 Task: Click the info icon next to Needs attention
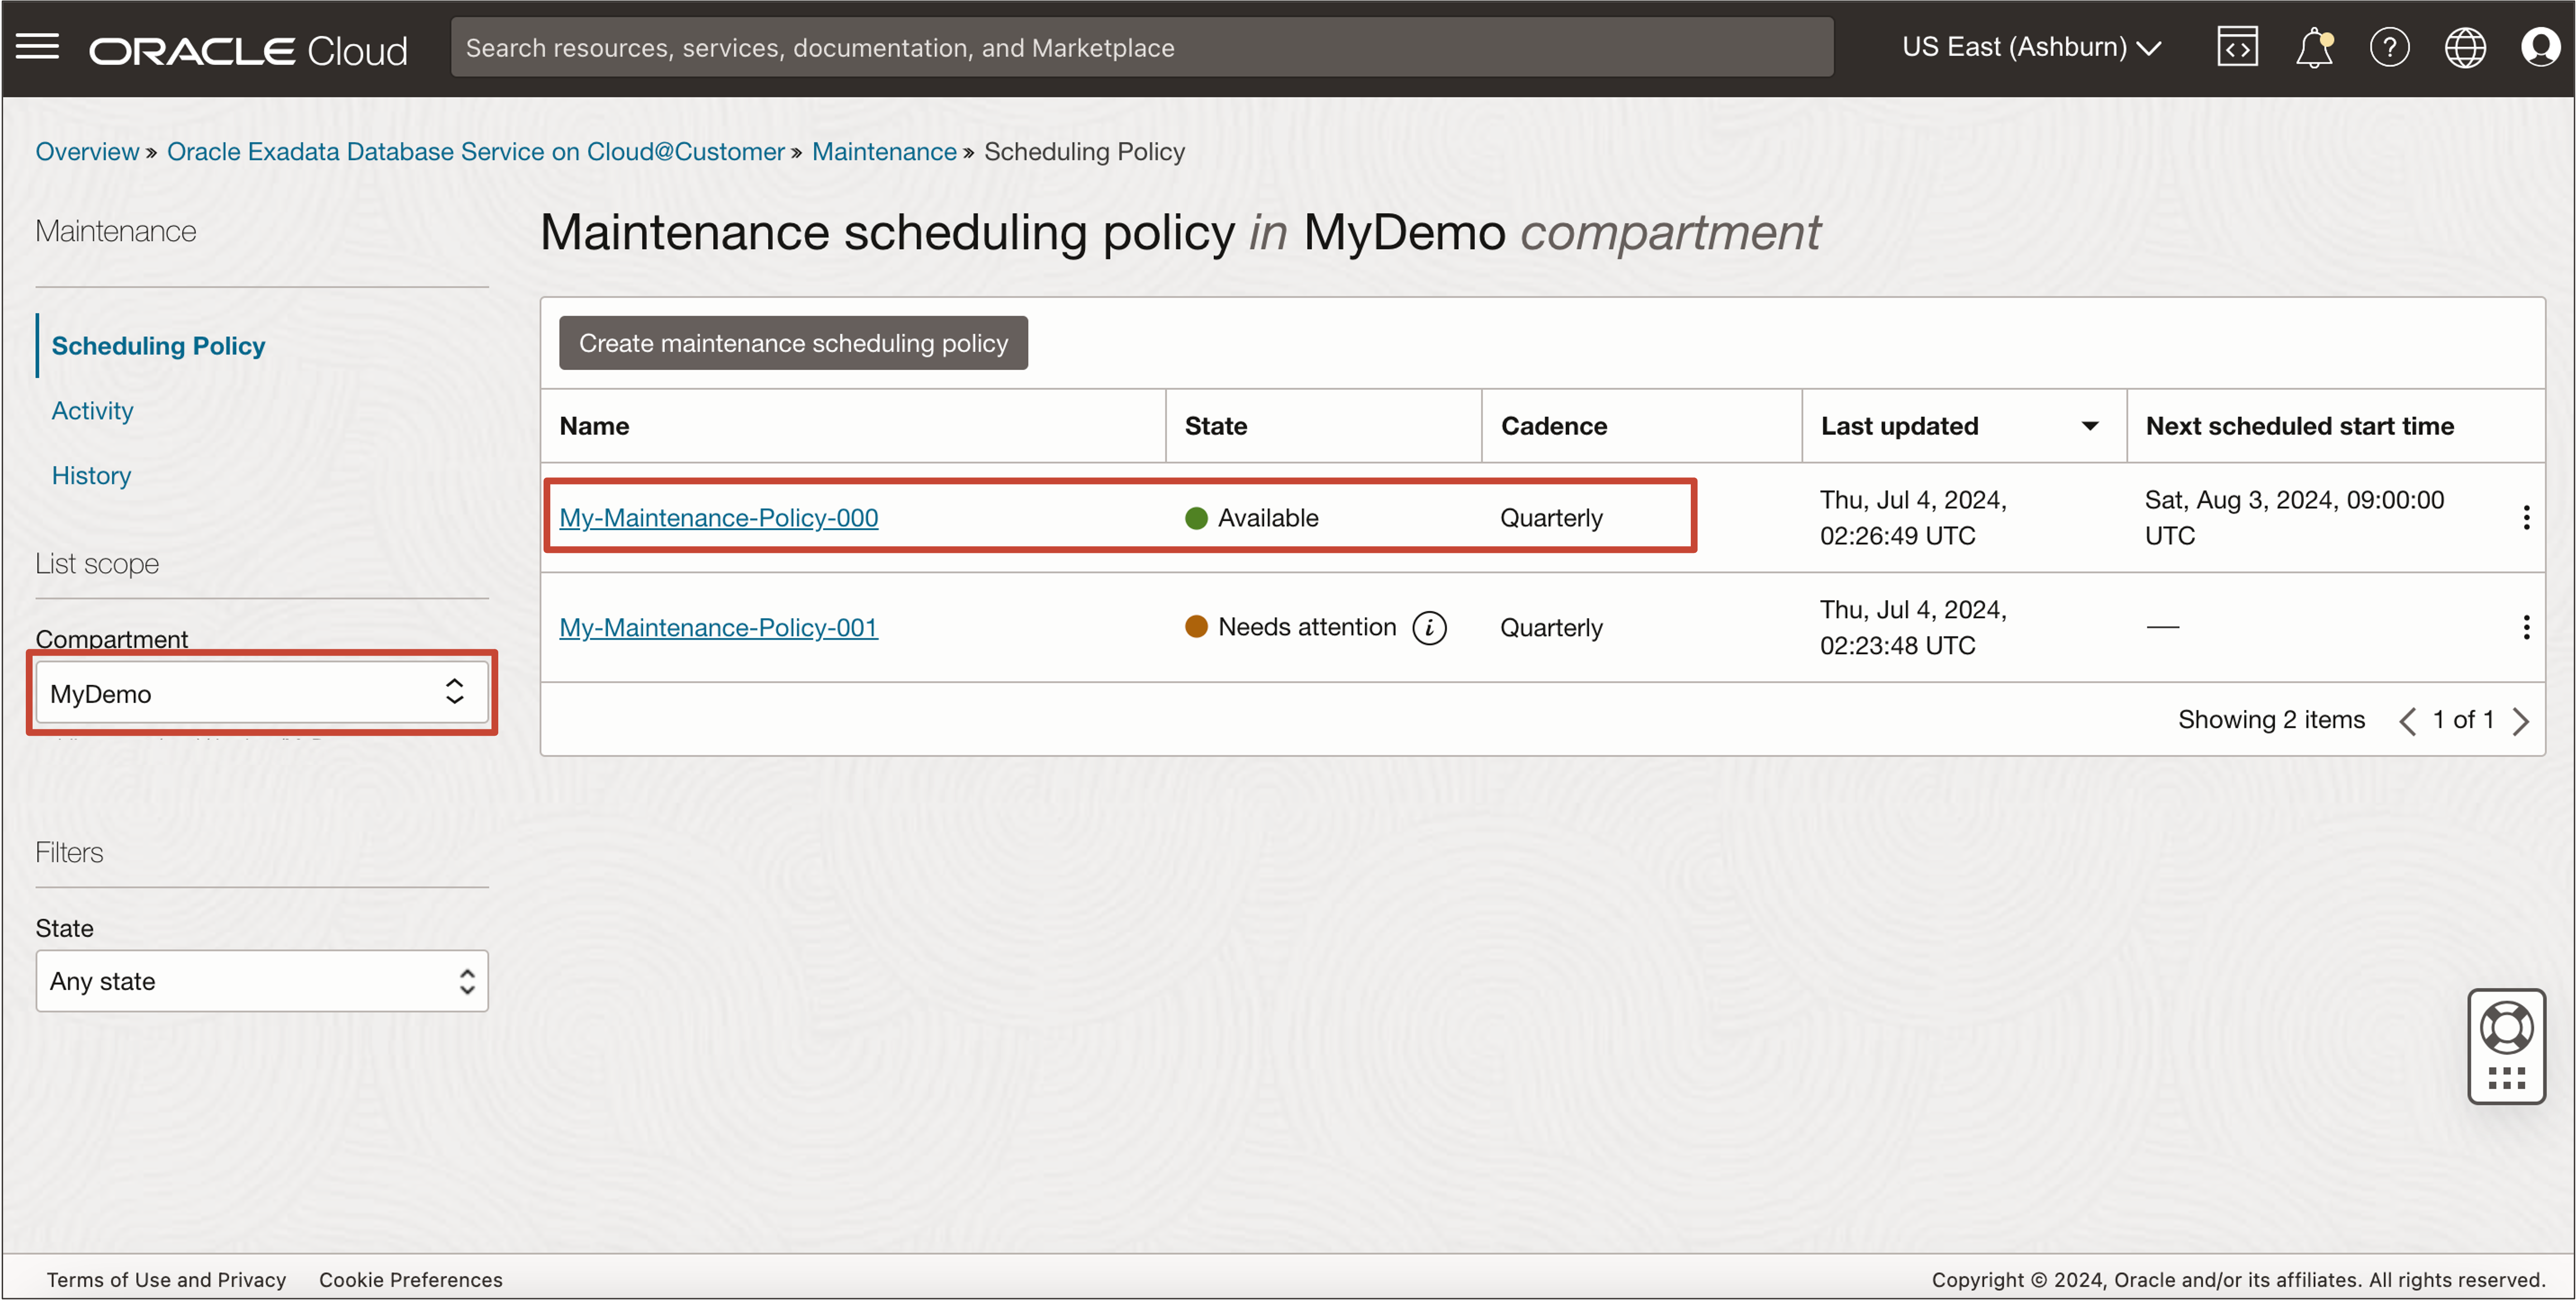pyautogui.click(x=1430, y=628)
